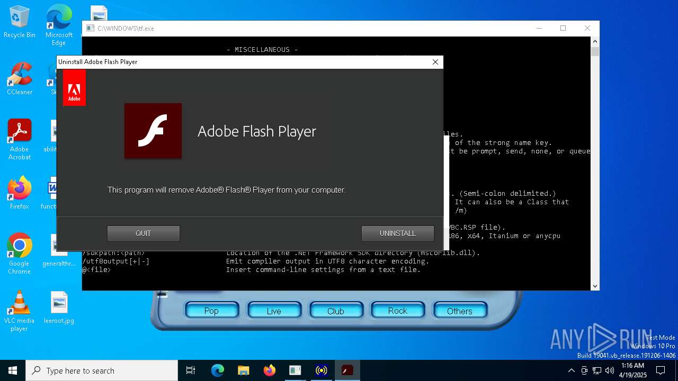Select the Live genre button
Image resolution: width=678 pixels, height=381 pixels.
coord(274,311)
